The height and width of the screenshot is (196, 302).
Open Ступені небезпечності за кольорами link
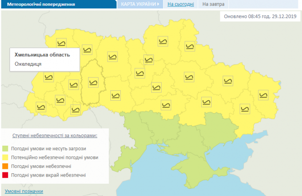(54, 135)
